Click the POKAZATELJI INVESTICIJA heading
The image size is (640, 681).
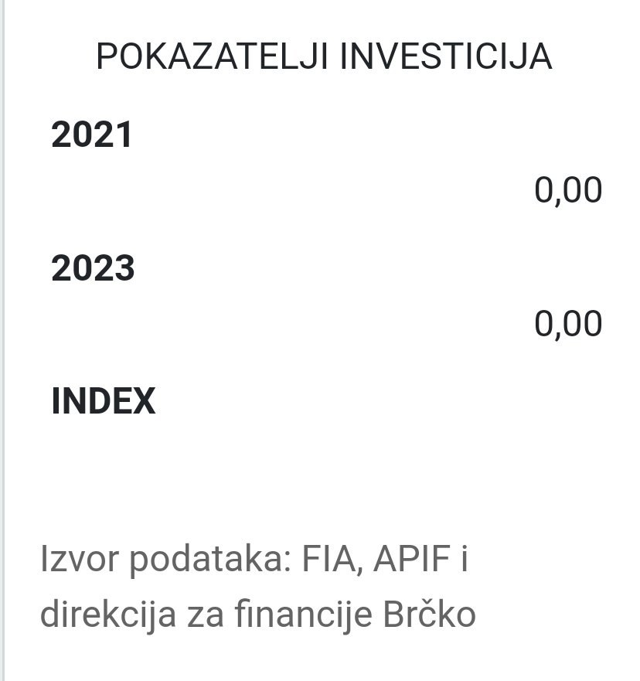(x=324, y=57)
